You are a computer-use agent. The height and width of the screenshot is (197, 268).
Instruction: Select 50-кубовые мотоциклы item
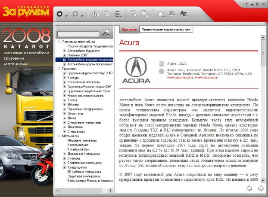point(84,172)
